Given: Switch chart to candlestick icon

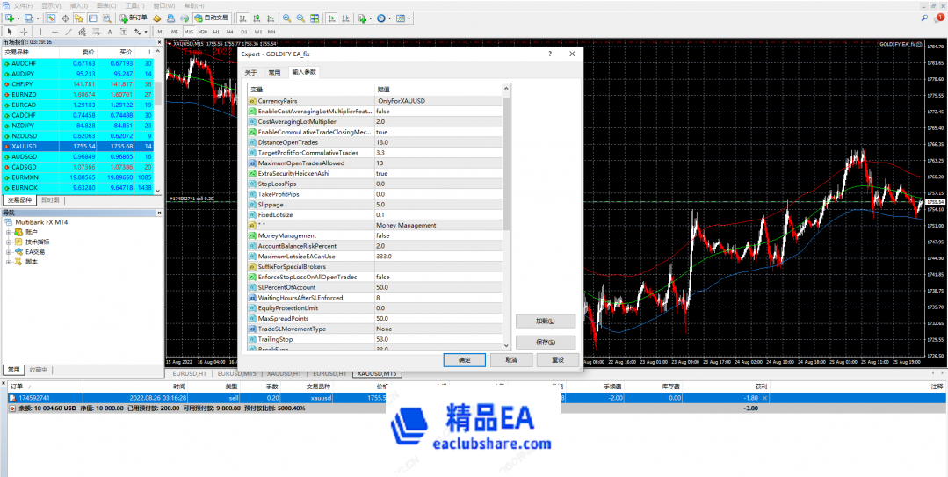Looking at the screenshot, I should pyautogui.click(x=257, y=18).
